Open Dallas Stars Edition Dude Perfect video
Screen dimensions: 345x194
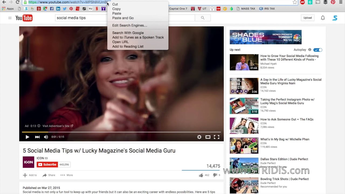[284, 159]
